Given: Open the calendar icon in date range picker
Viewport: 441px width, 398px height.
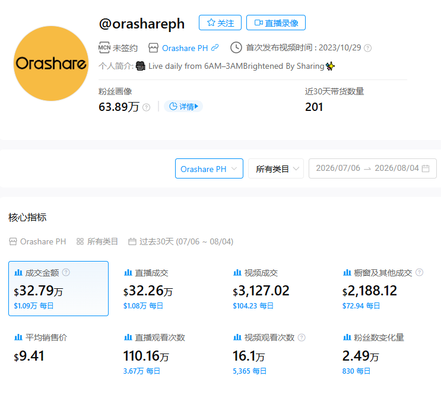Looking at the screenshot, I should click(426, 168).
